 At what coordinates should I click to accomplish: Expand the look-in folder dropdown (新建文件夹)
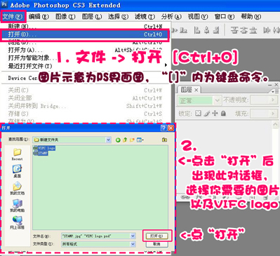108,140
